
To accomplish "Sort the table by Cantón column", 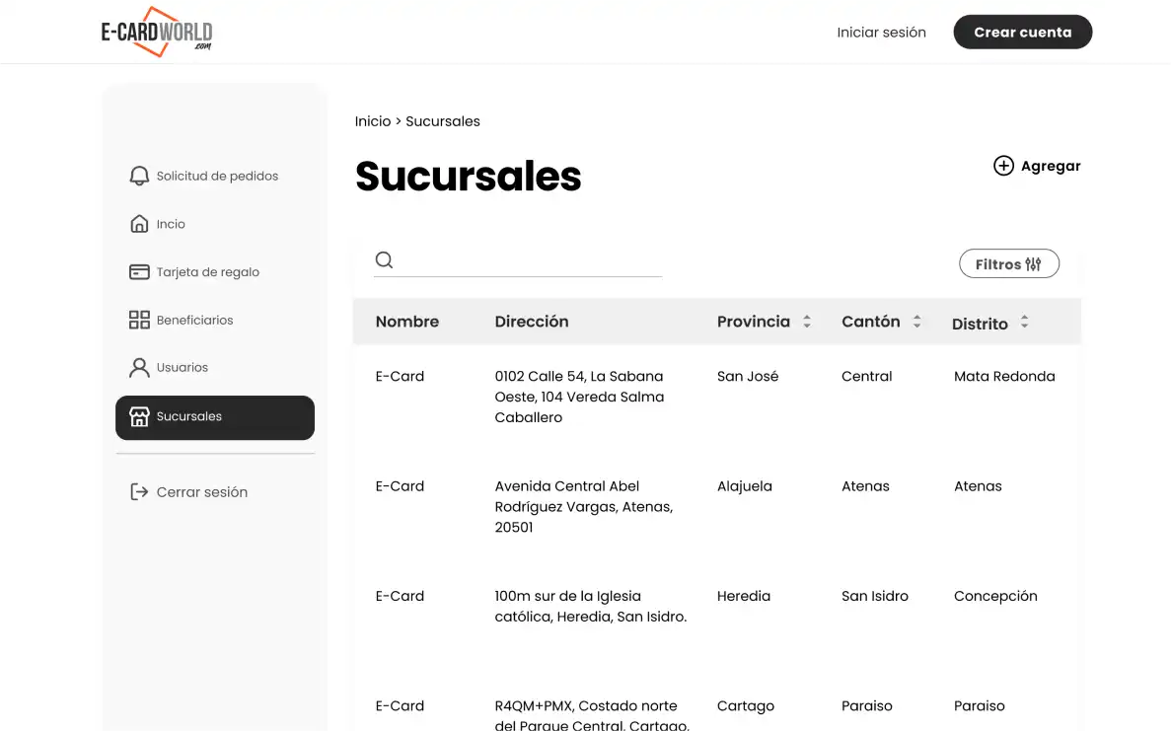I will pos(917,321).
